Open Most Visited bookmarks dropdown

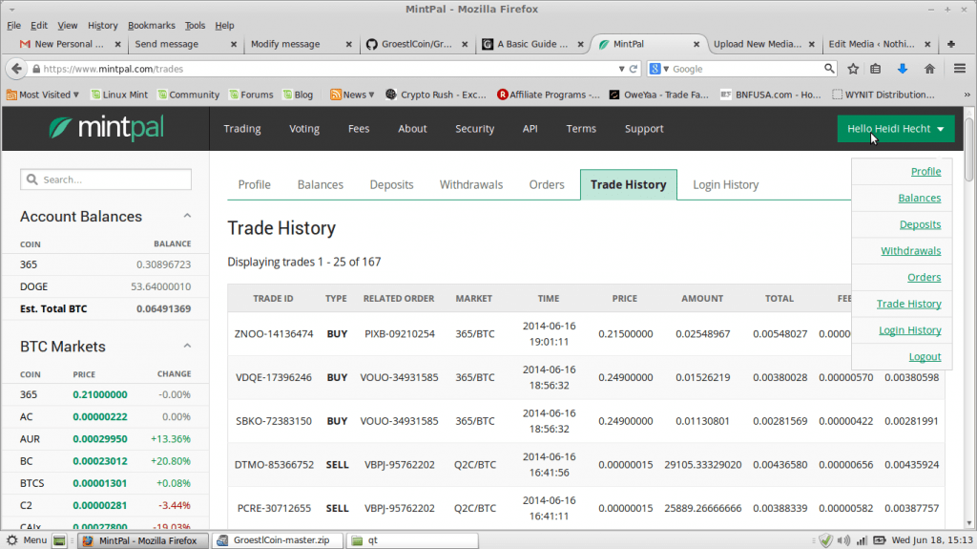pyautogui.click(x=42, y=95)
